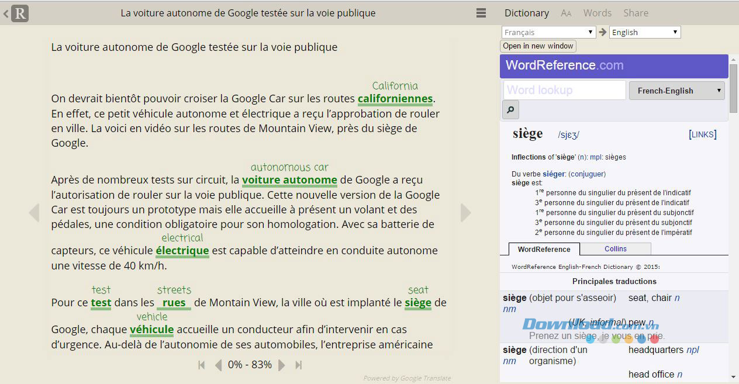
Task: Click the Word lookup input field
Action: pos(564,90)
